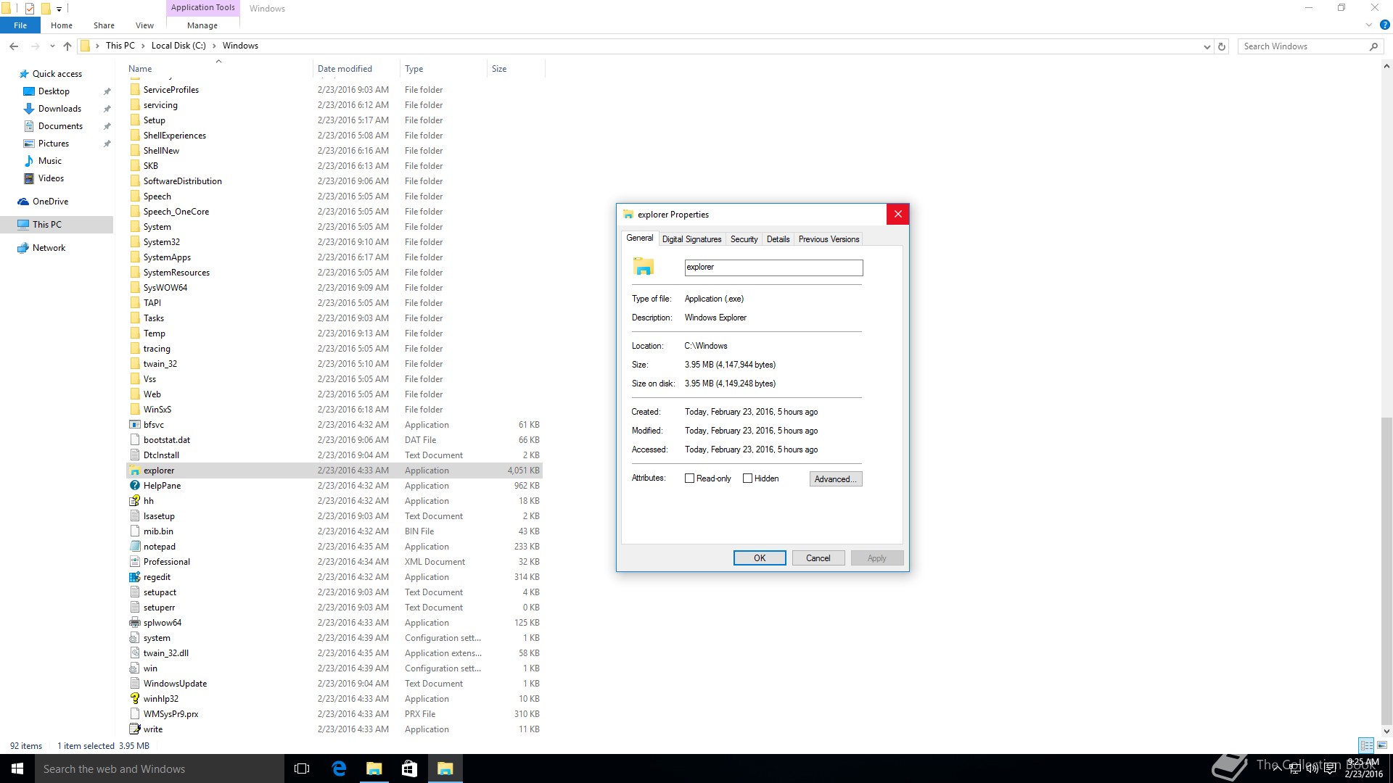This screenshot has width=1393, height=783.
Task: Click the Music folder icon in sidebar
Action: coord(29,161)
